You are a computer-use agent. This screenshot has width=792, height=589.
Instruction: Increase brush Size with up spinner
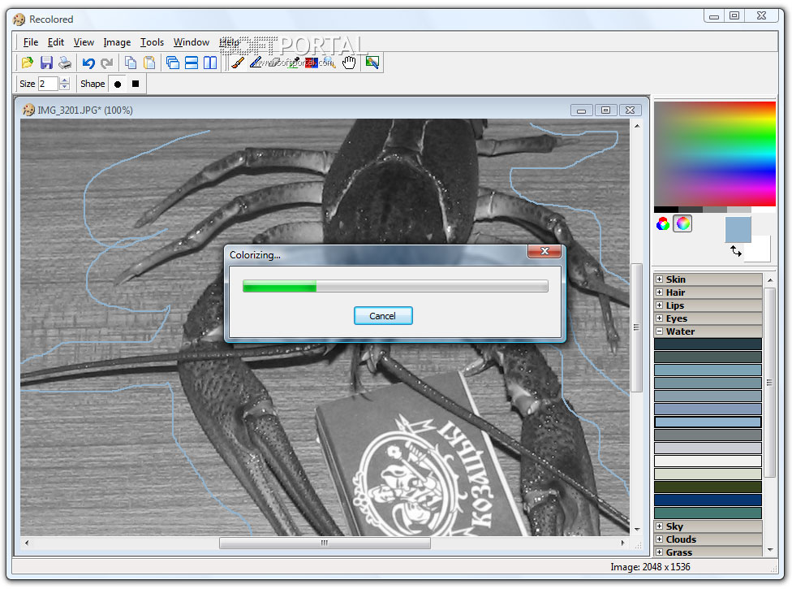coord(65,80)
